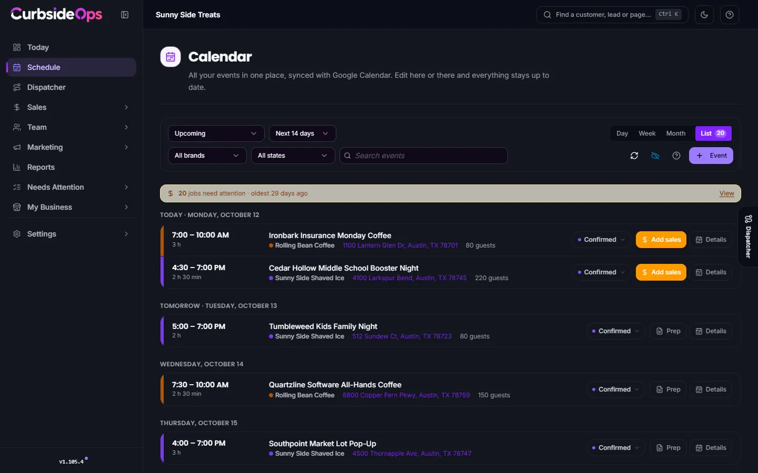Open the All states dropdown
Image resolution: width=758 pixels, height=473 pixels.
click(293, 156)
